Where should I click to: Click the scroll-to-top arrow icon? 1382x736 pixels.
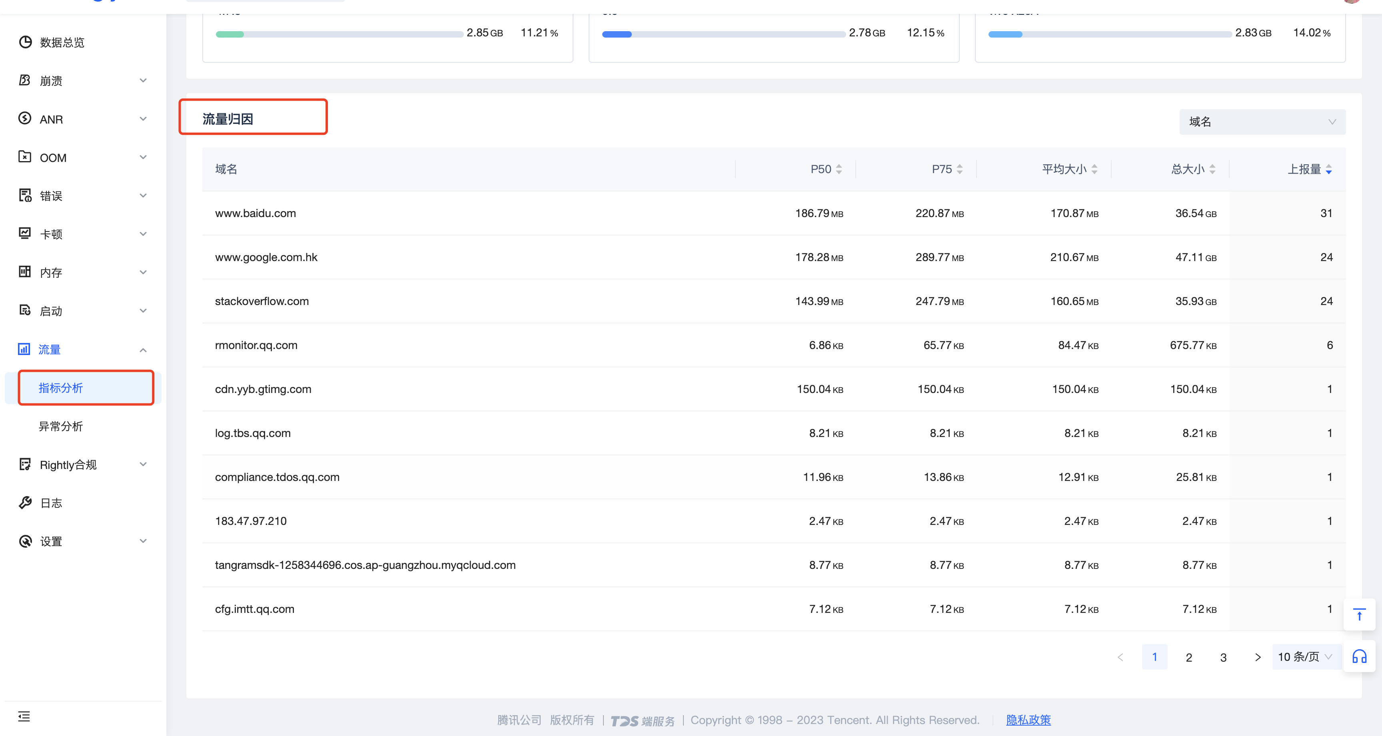pos(1359,614)
